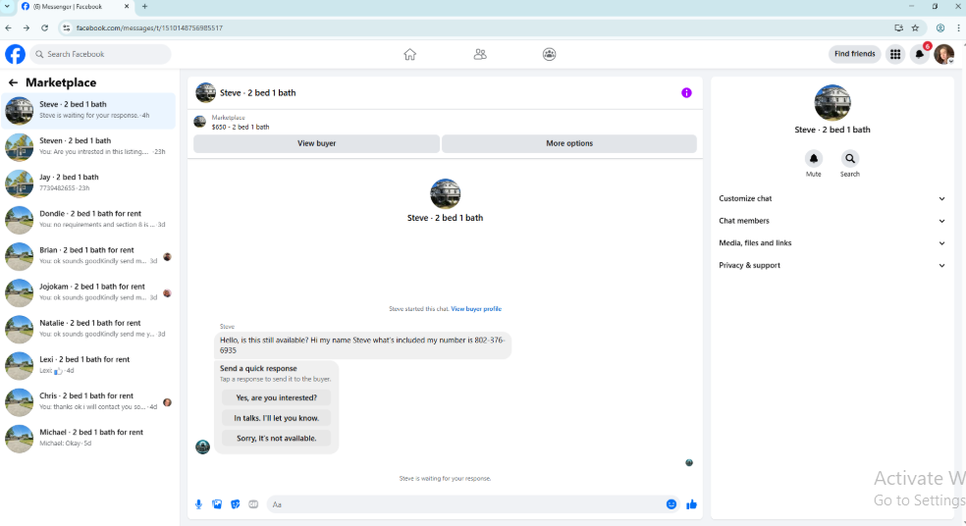Open Jojokam 2 bed 1 bath conversation
Viewport: 966px width, 526px height.
pos(88,291)
